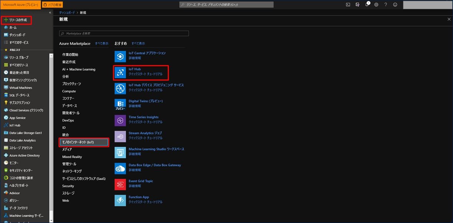Select データベース category

(x=70, y=106)
